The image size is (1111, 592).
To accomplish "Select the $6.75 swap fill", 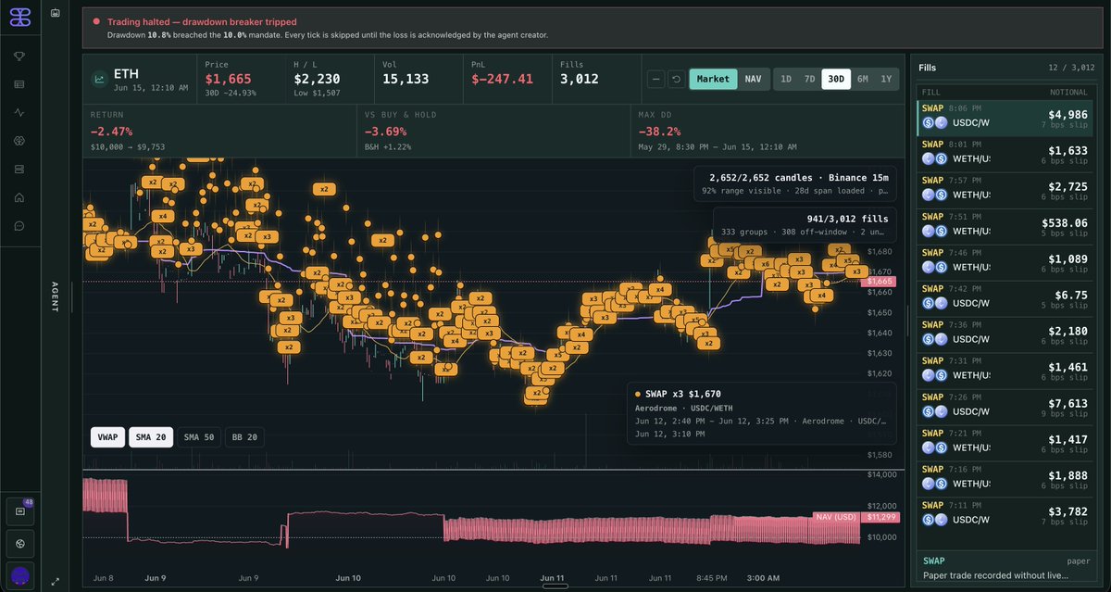I will [1005, 299].
